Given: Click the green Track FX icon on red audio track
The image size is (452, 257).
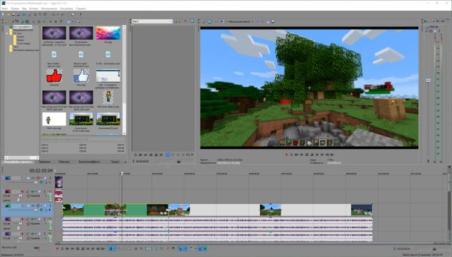Looking at the screenshot, I should point(33,191).
